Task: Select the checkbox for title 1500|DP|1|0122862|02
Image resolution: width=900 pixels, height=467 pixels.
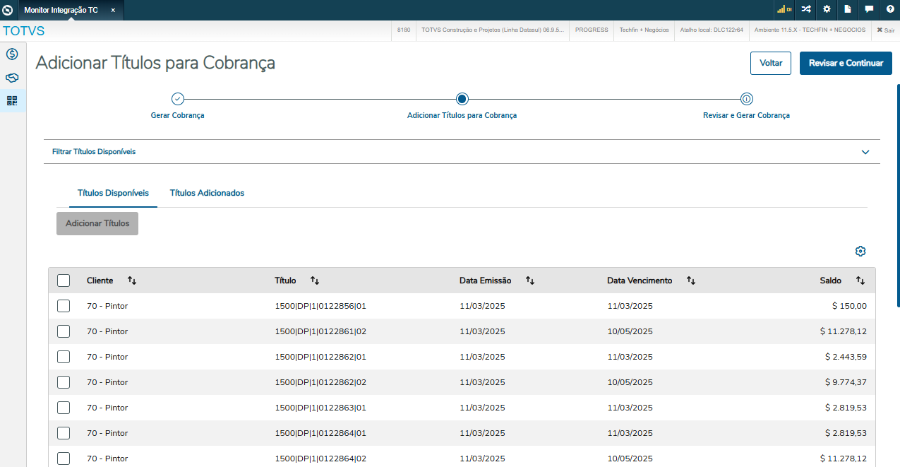Action: [64, 382]
